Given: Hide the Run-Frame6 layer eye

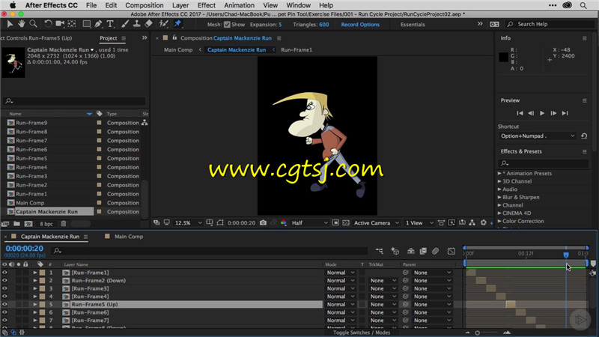Looking at the screenshot, I should (4, 312).
